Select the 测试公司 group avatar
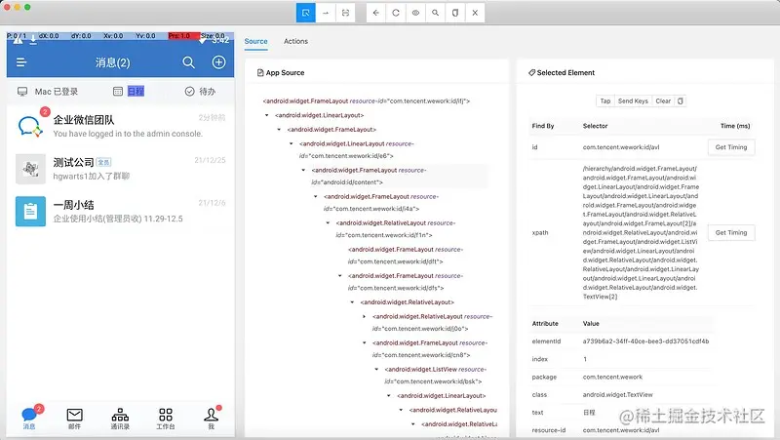This screenshot has width=780, height=440. point(30,169)
